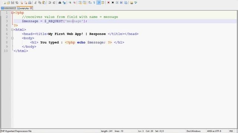Screen dimensions: 238x133
Task: Close all documents via toolbar
Action: (26, 3)
